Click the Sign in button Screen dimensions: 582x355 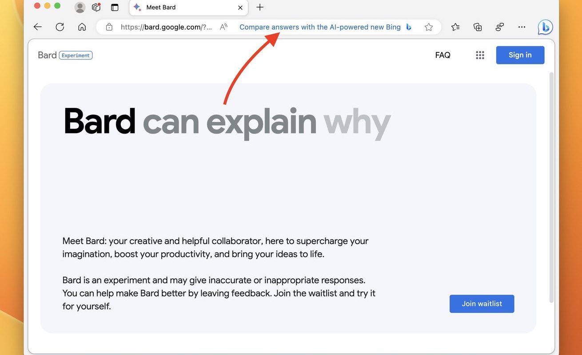(520, 55)
